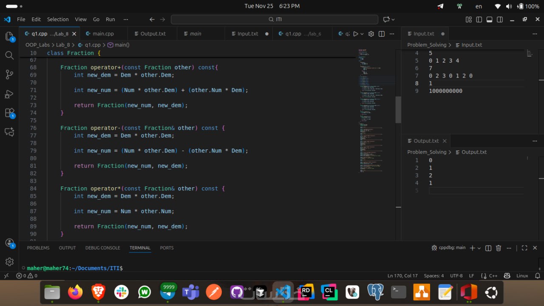Viewport: 544px width, 306px height.
Task: Toggle the primary side bar layout button
Action: pyautogui.click(x=479, y=19)
